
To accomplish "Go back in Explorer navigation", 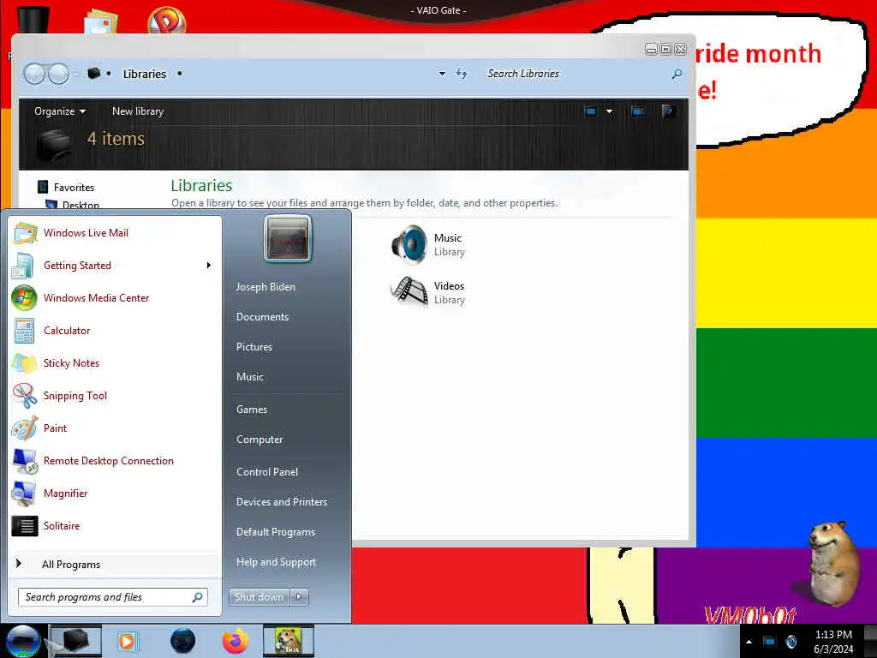I will point(34,74).
